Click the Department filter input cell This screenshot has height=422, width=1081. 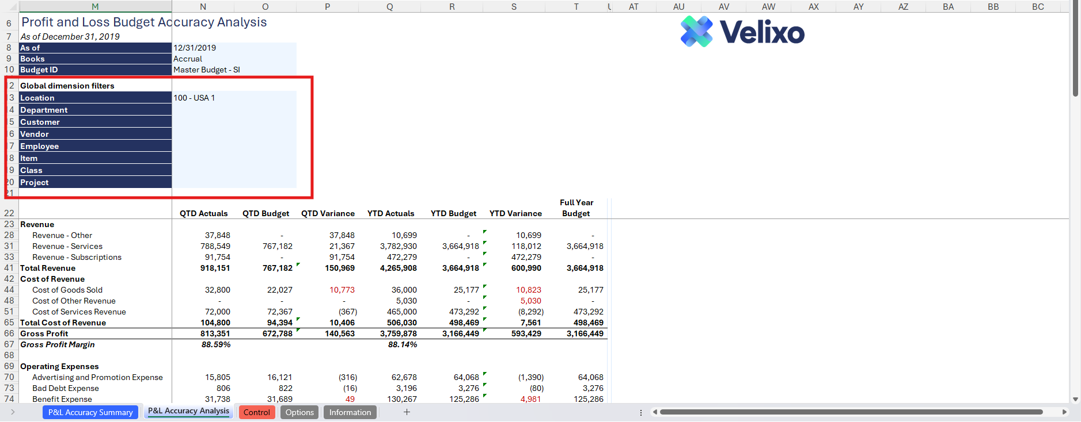tap(234, 110)
